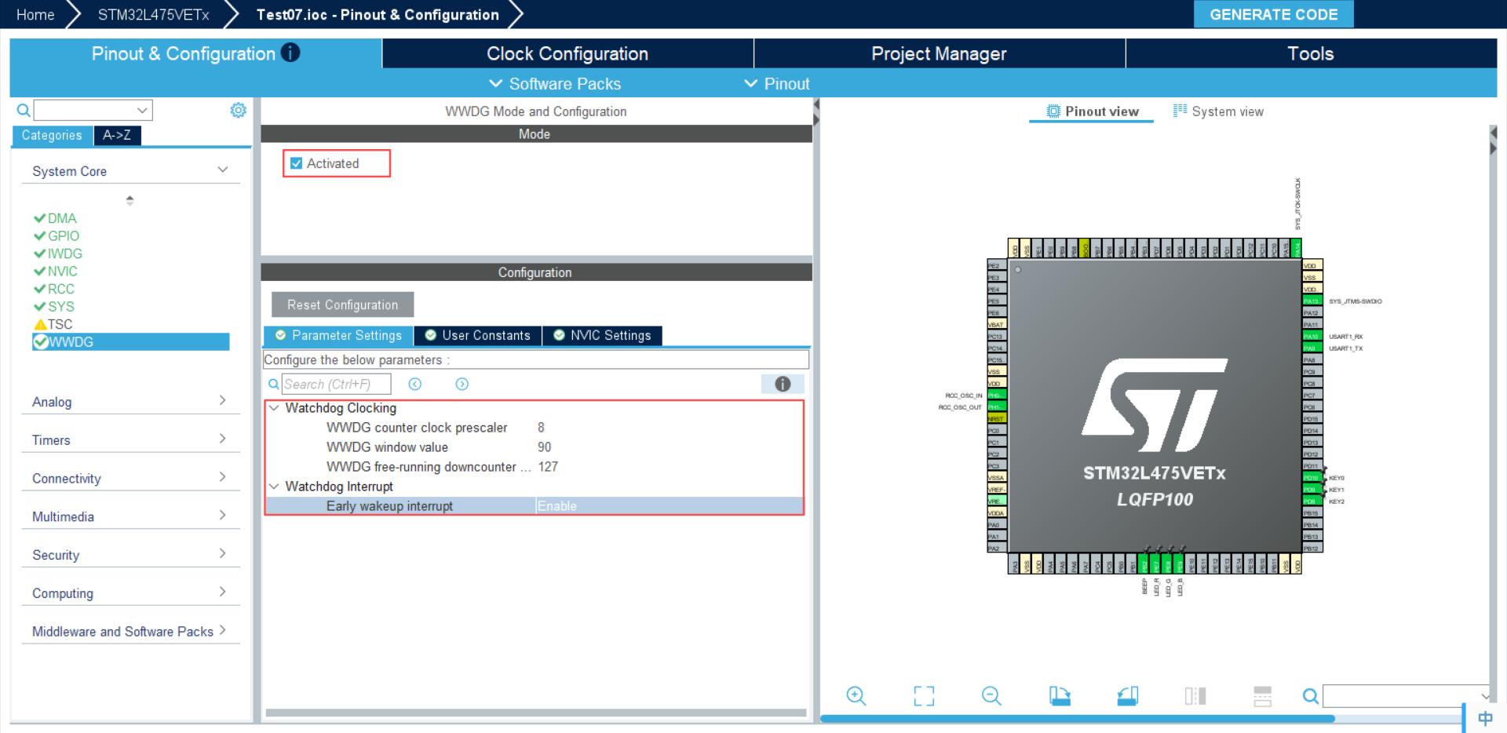This screenshot has width=1507, height=733.
Task: Expand the Multimedia category
Action: pos(223,516)
